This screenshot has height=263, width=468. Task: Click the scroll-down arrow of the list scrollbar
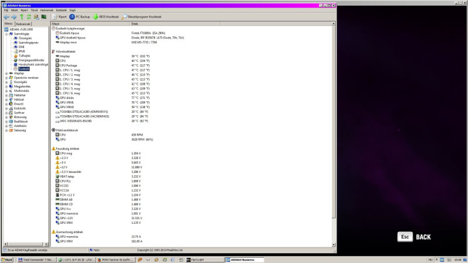[x=333, y=245]
